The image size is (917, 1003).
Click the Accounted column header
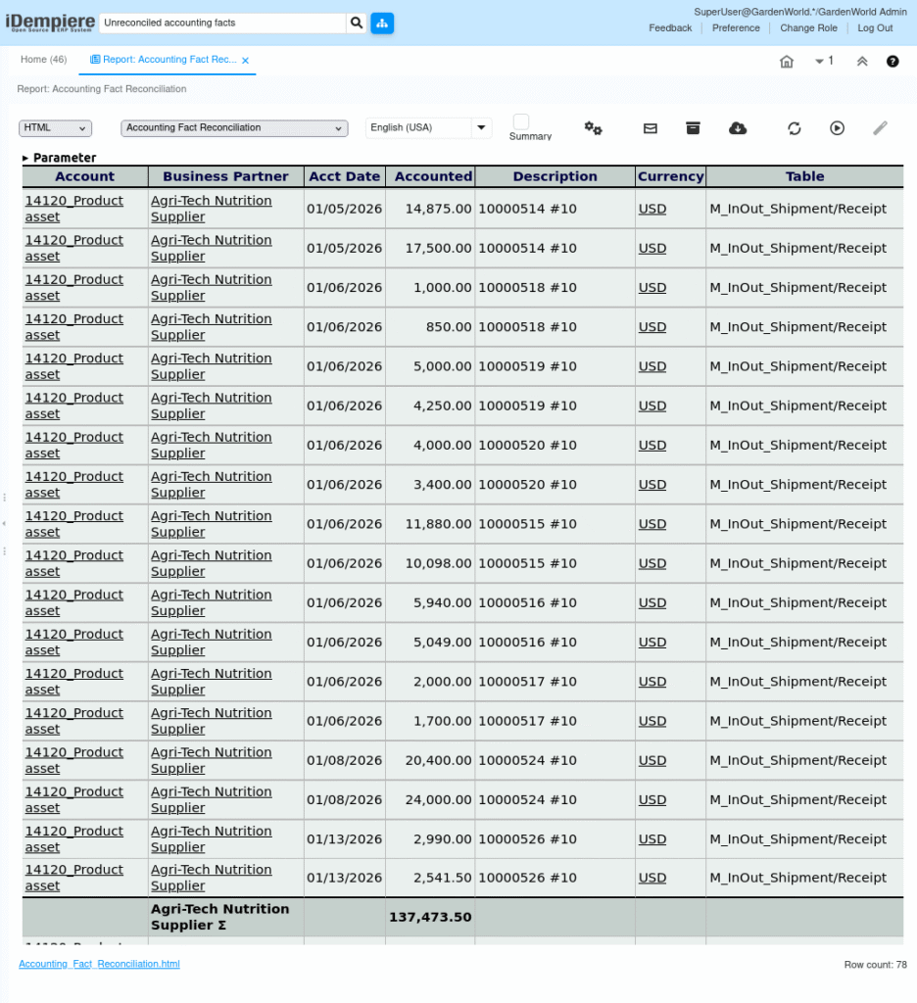click(433, 176)
